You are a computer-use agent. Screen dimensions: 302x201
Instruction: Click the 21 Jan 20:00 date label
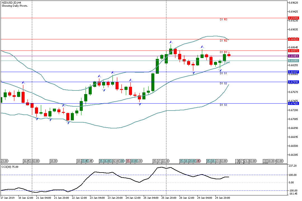click(62, 198)
